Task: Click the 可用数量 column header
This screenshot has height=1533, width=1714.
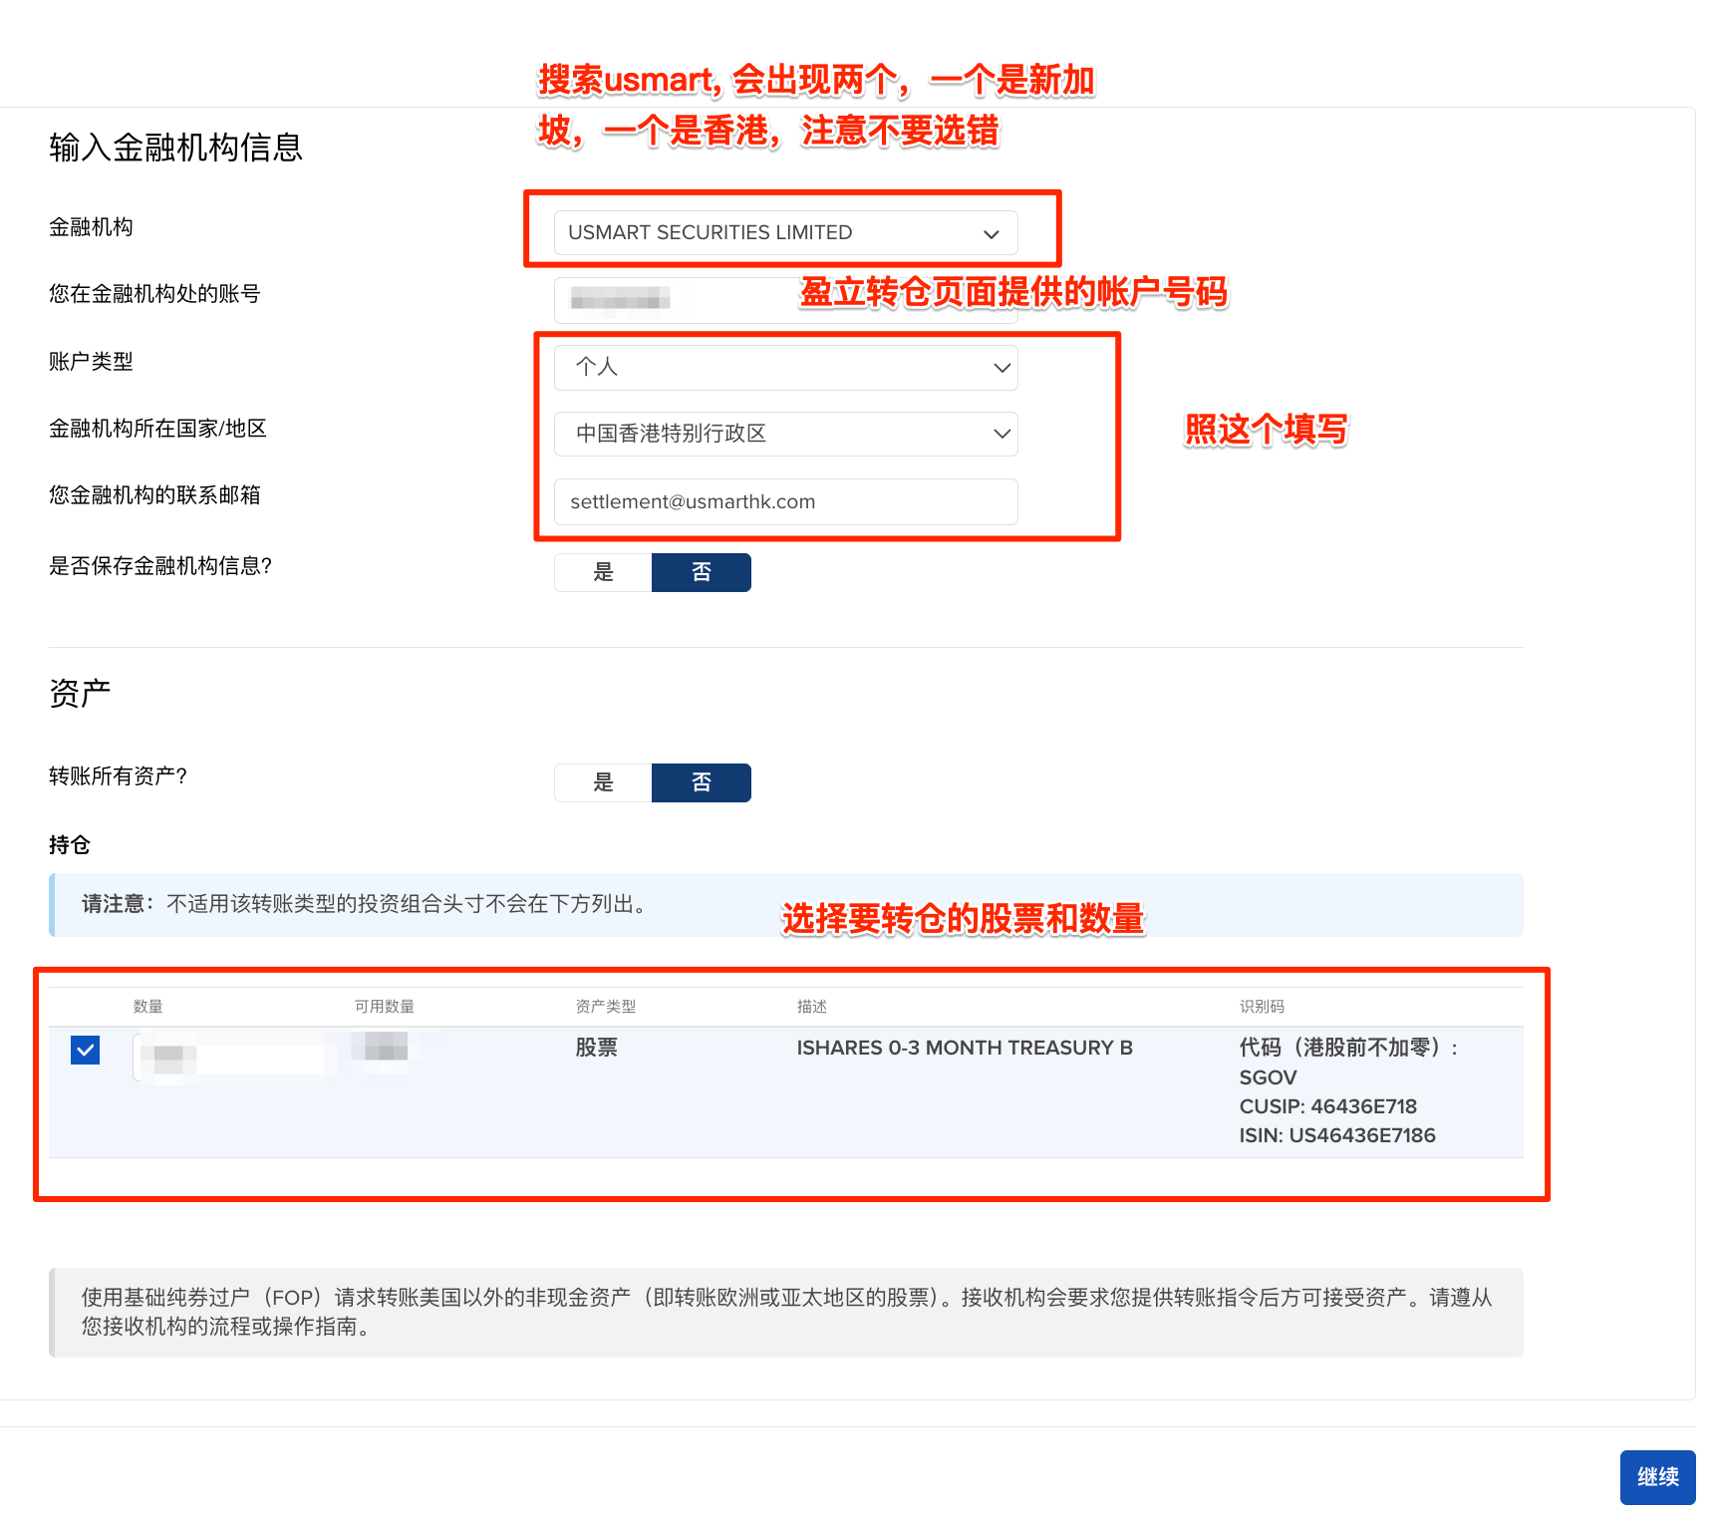Action: pos(384,1007)
